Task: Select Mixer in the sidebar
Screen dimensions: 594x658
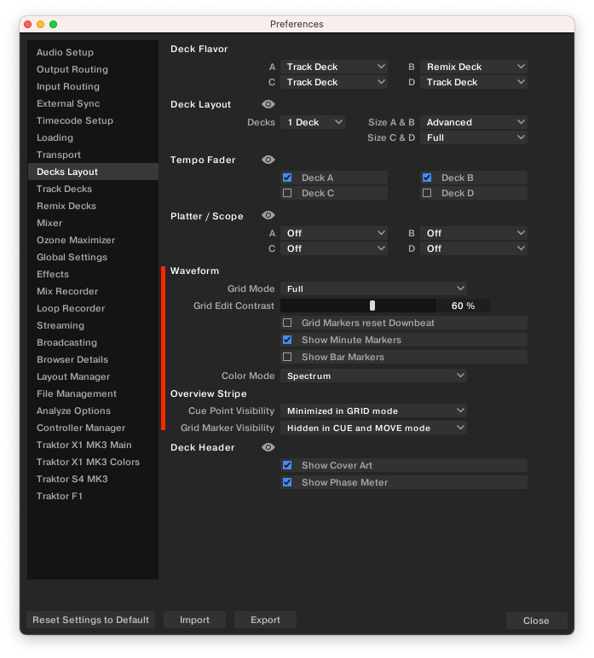Action: (x=49, y=223)
